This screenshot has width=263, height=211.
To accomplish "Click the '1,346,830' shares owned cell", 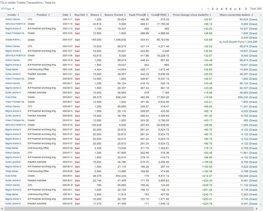I will (120, 40).
